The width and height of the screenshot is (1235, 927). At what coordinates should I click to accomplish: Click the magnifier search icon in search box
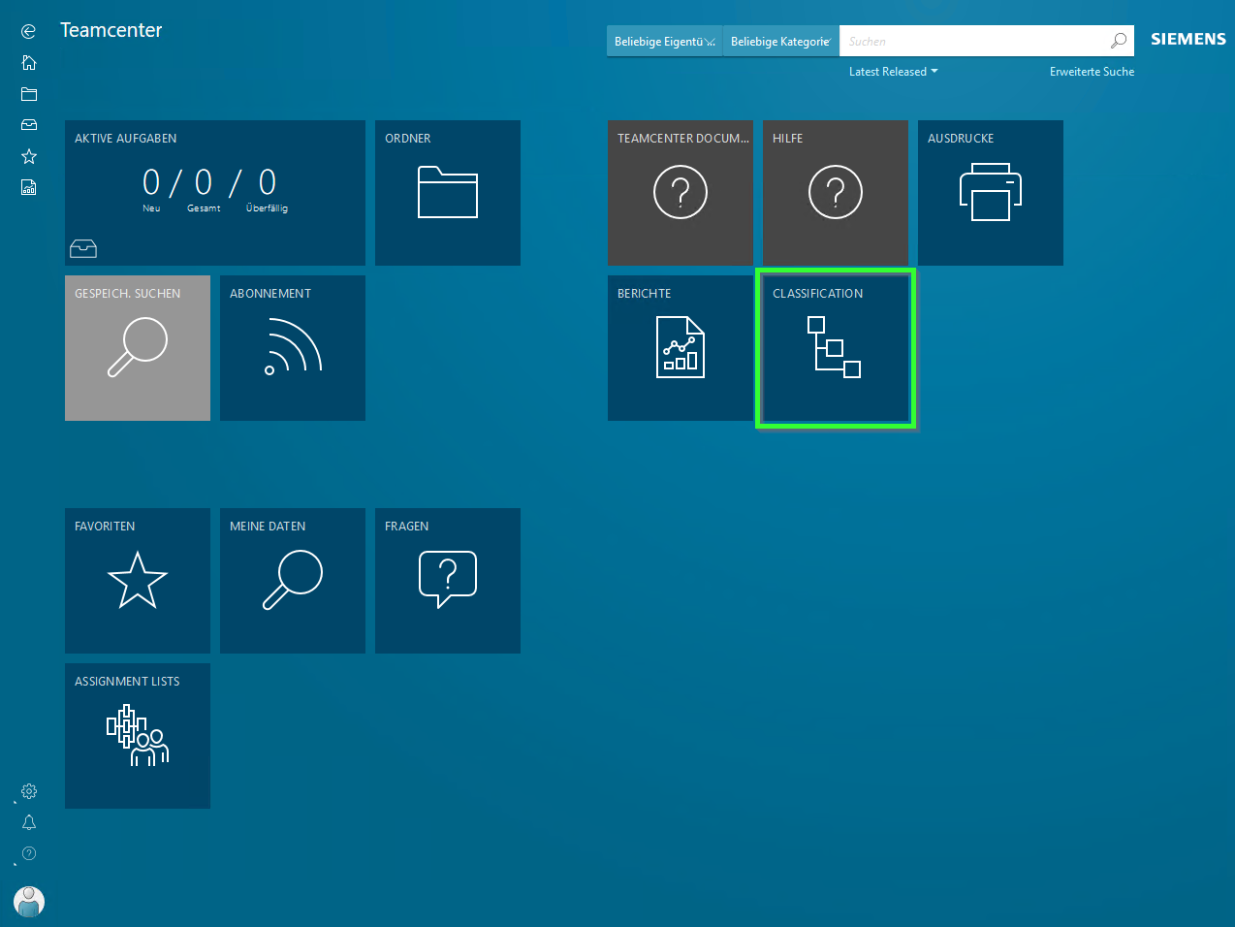1118,41
